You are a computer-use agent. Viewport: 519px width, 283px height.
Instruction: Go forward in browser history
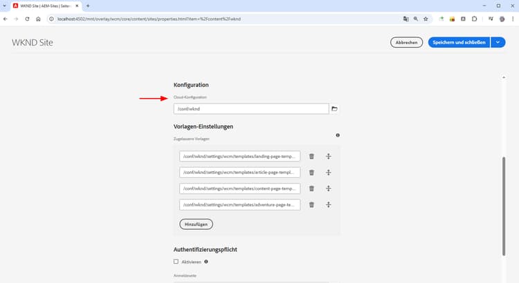point(16,19)
